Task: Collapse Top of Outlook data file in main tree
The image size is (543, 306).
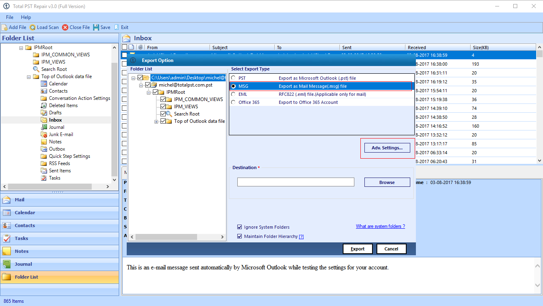Action: click(29, 76)
